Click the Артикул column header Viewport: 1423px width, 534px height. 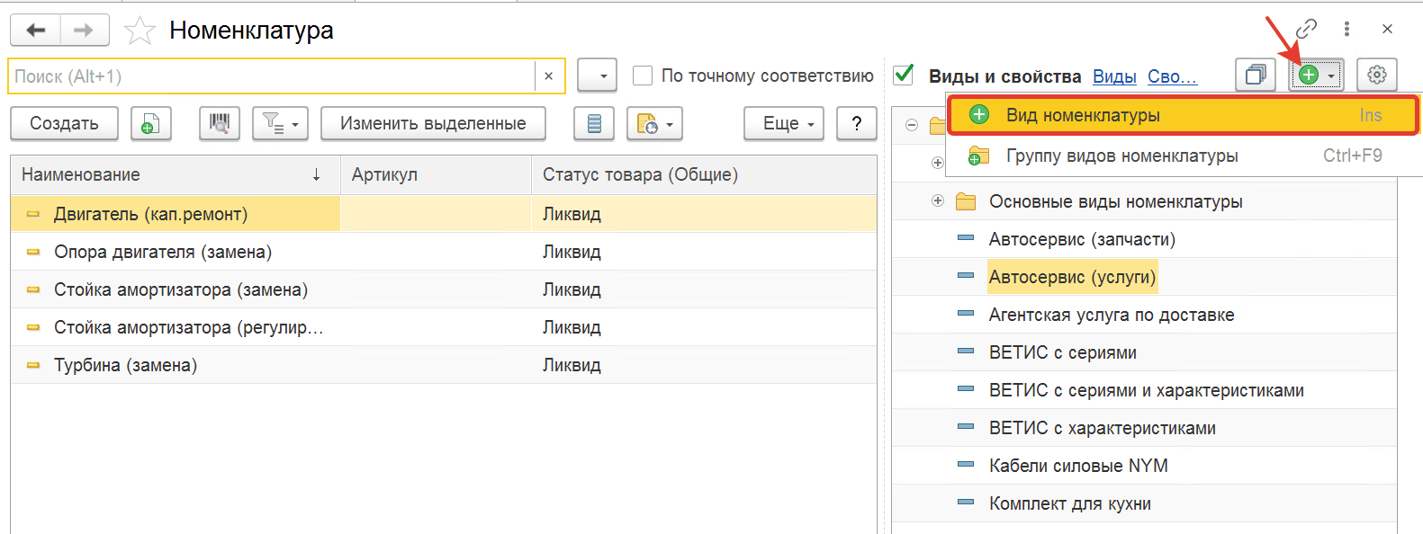436,174
